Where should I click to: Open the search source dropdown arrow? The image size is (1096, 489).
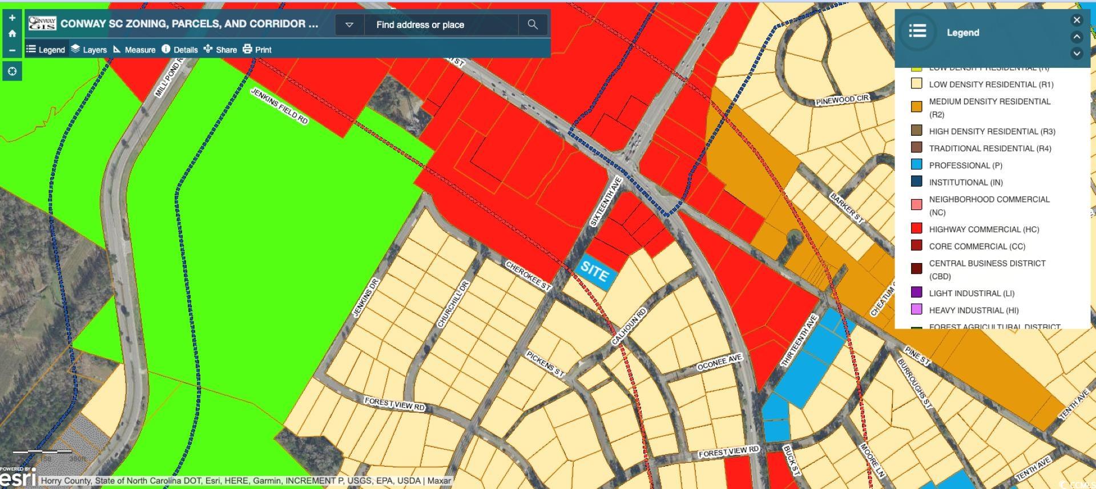tap(349, 25)
